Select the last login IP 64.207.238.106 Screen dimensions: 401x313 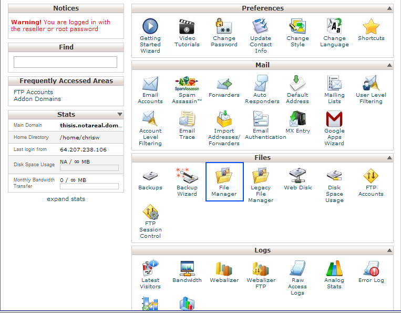(83, 149)
